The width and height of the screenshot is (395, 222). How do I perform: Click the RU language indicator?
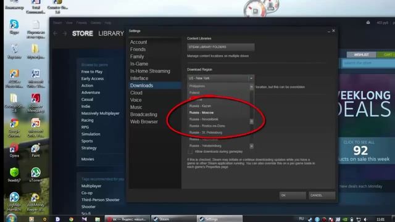point(301,219)
